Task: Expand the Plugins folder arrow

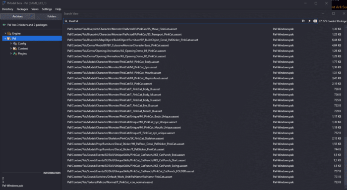Action: pos(11,54)
